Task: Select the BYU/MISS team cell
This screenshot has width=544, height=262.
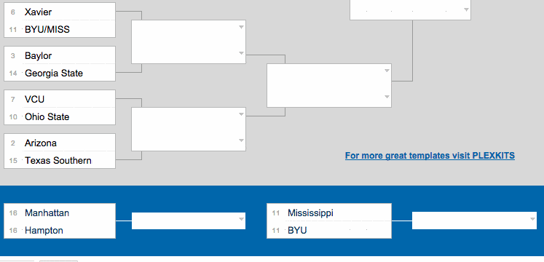Action: pos(60,29)
